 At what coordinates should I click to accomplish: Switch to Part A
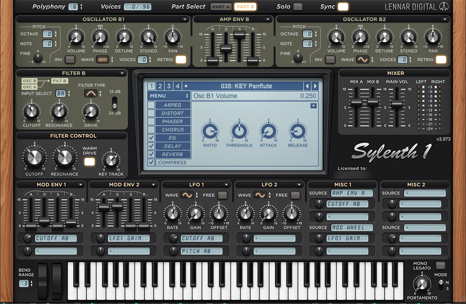point(221,7)
